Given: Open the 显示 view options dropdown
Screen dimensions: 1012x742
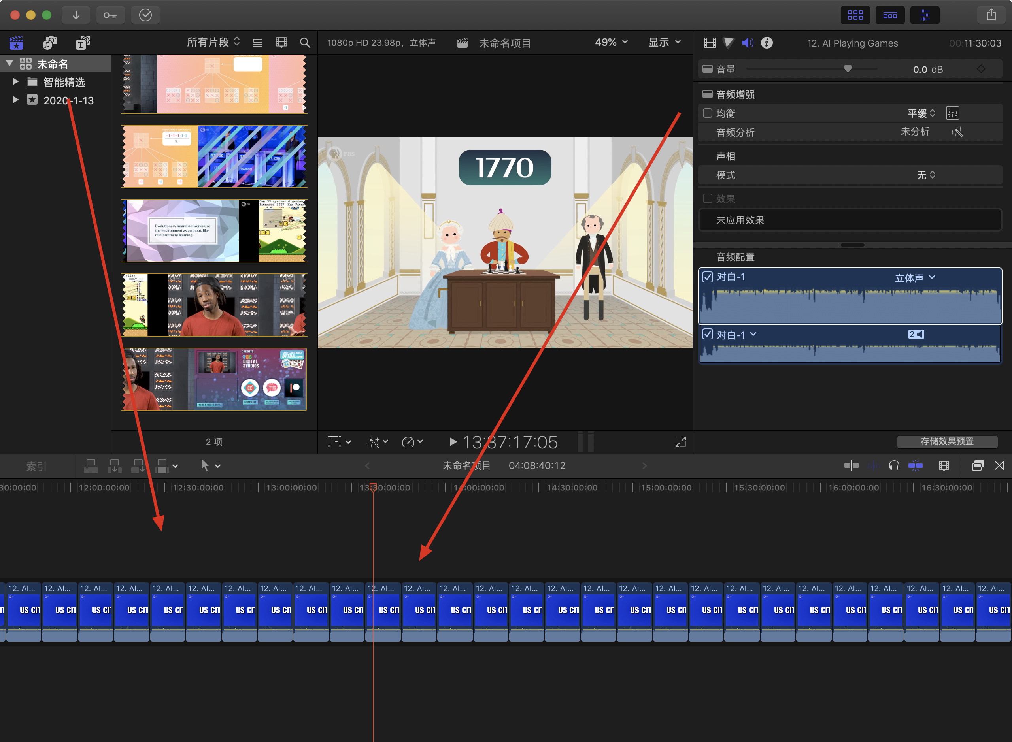Looking at the screenshot, I should [x=664, y=42].
